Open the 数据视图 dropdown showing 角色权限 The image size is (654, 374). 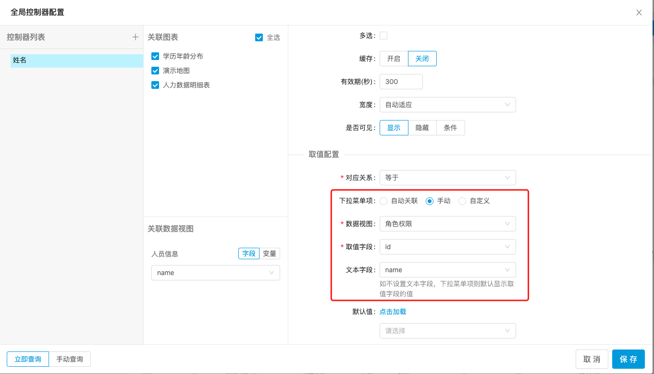pyautogui.click(x=447, y=224)
